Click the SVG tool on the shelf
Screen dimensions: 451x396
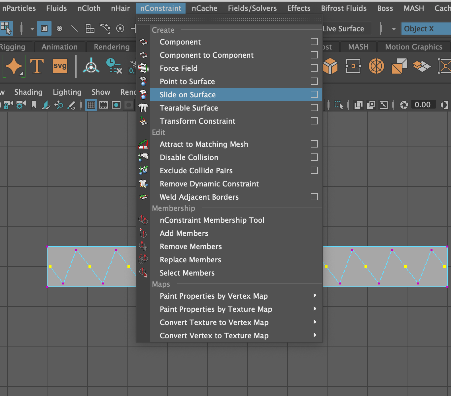[59, 66]
